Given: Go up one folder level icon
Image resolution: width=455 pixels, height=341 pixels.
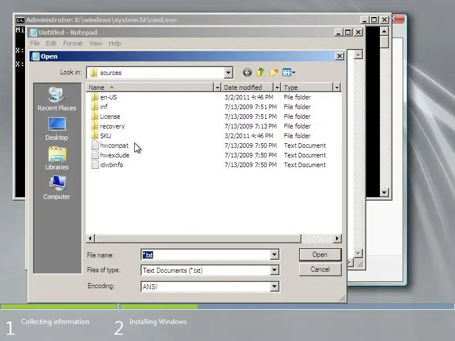Looking at the screenshot, I should pyautogui.click(x=260, y=72).
